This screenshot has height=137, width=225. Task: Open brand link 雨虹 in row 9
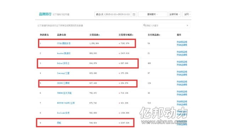click(59, 123)
